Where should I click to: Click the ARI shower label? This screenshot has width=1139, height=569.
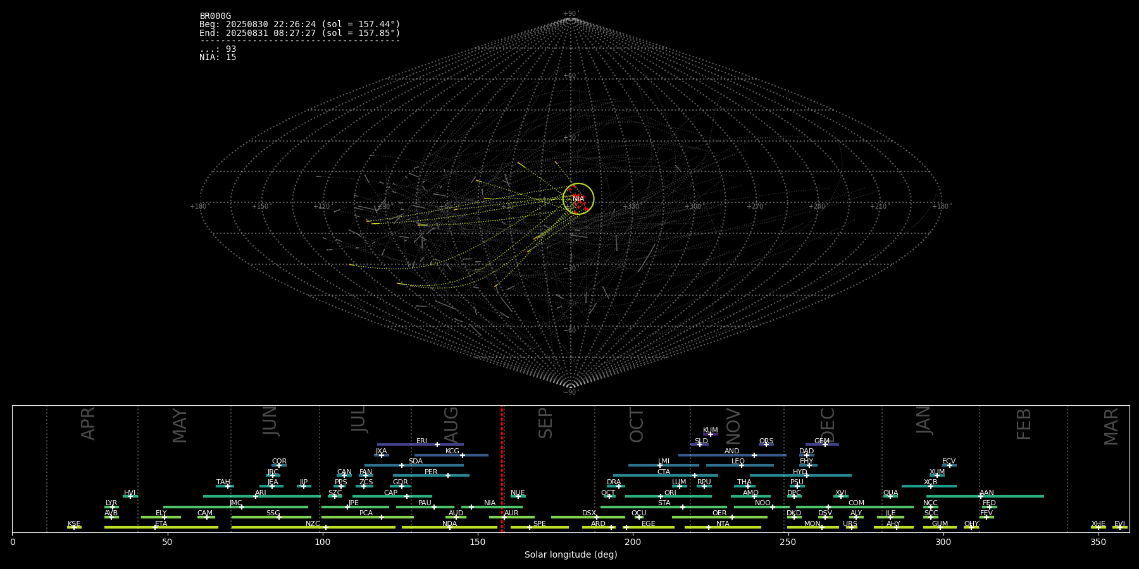click(261, 493)
